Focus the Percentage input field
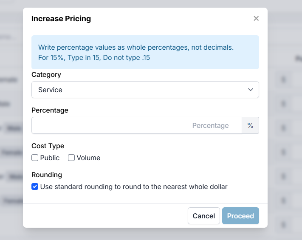 click(x=136, y=126)
